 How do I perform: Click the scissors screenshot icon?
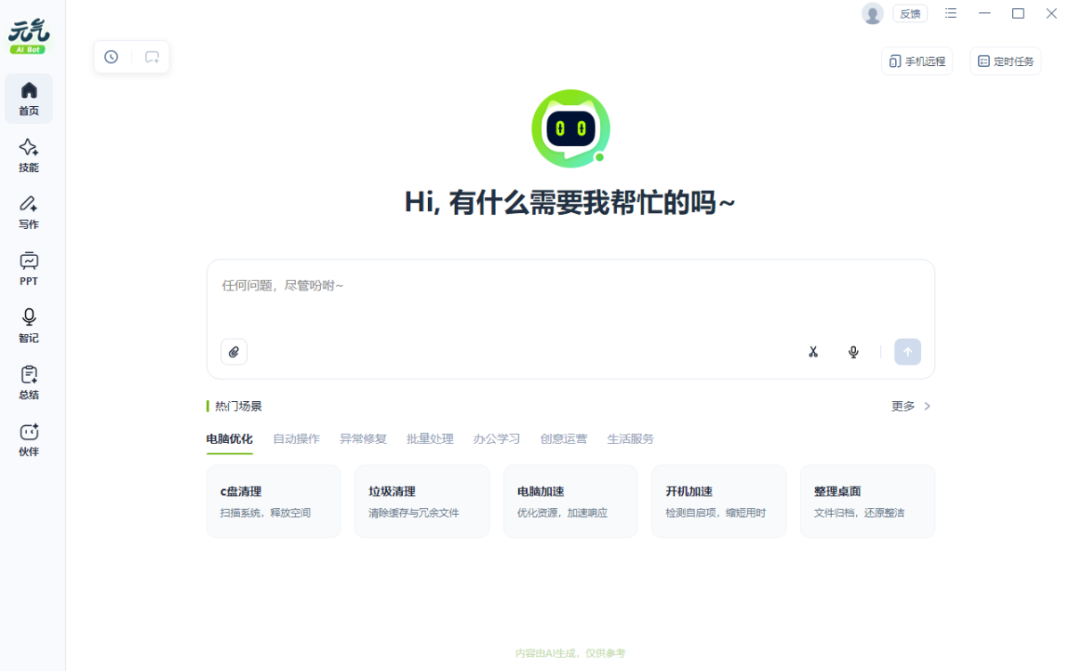click(813, 352)
